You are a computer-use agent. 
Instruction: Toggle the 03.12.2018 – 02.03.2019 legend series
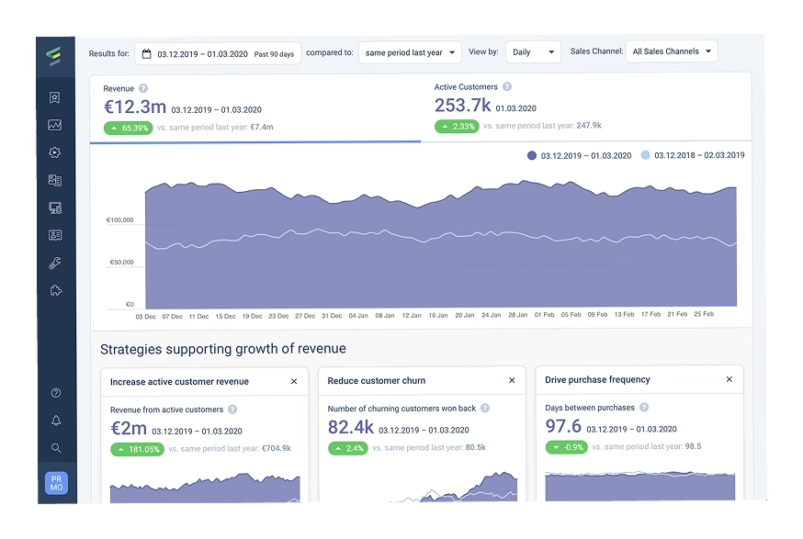click(x=693, y=156)
